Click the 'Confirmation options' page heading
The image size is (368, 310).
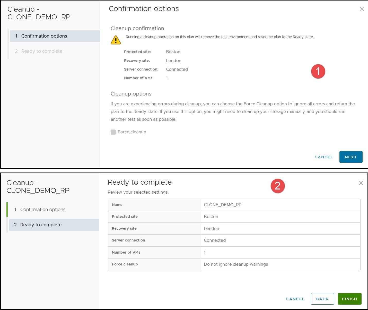coord(144,9)
